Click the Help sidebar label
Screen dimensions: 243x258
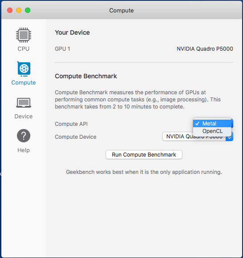tap(24, 150)
